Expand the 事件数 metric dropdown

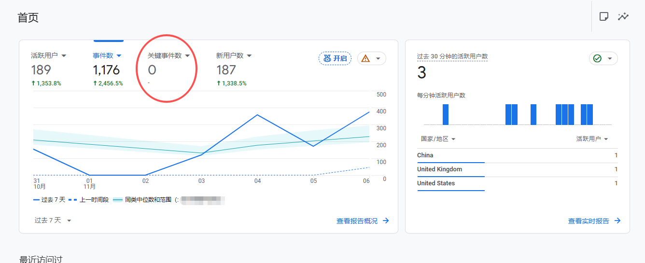pyautogui.click(x=119, y=55)
